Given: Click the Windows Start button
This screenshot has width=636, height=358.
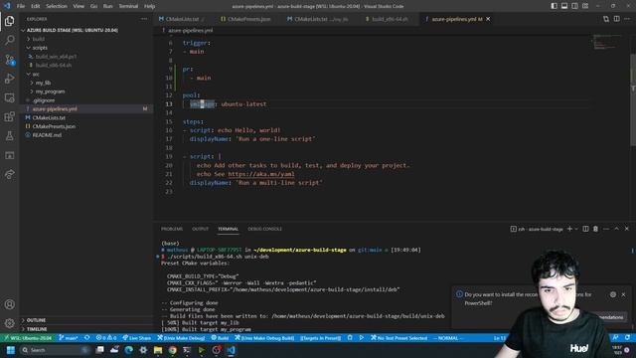Looking at the screenshot, I should (11, 350).
